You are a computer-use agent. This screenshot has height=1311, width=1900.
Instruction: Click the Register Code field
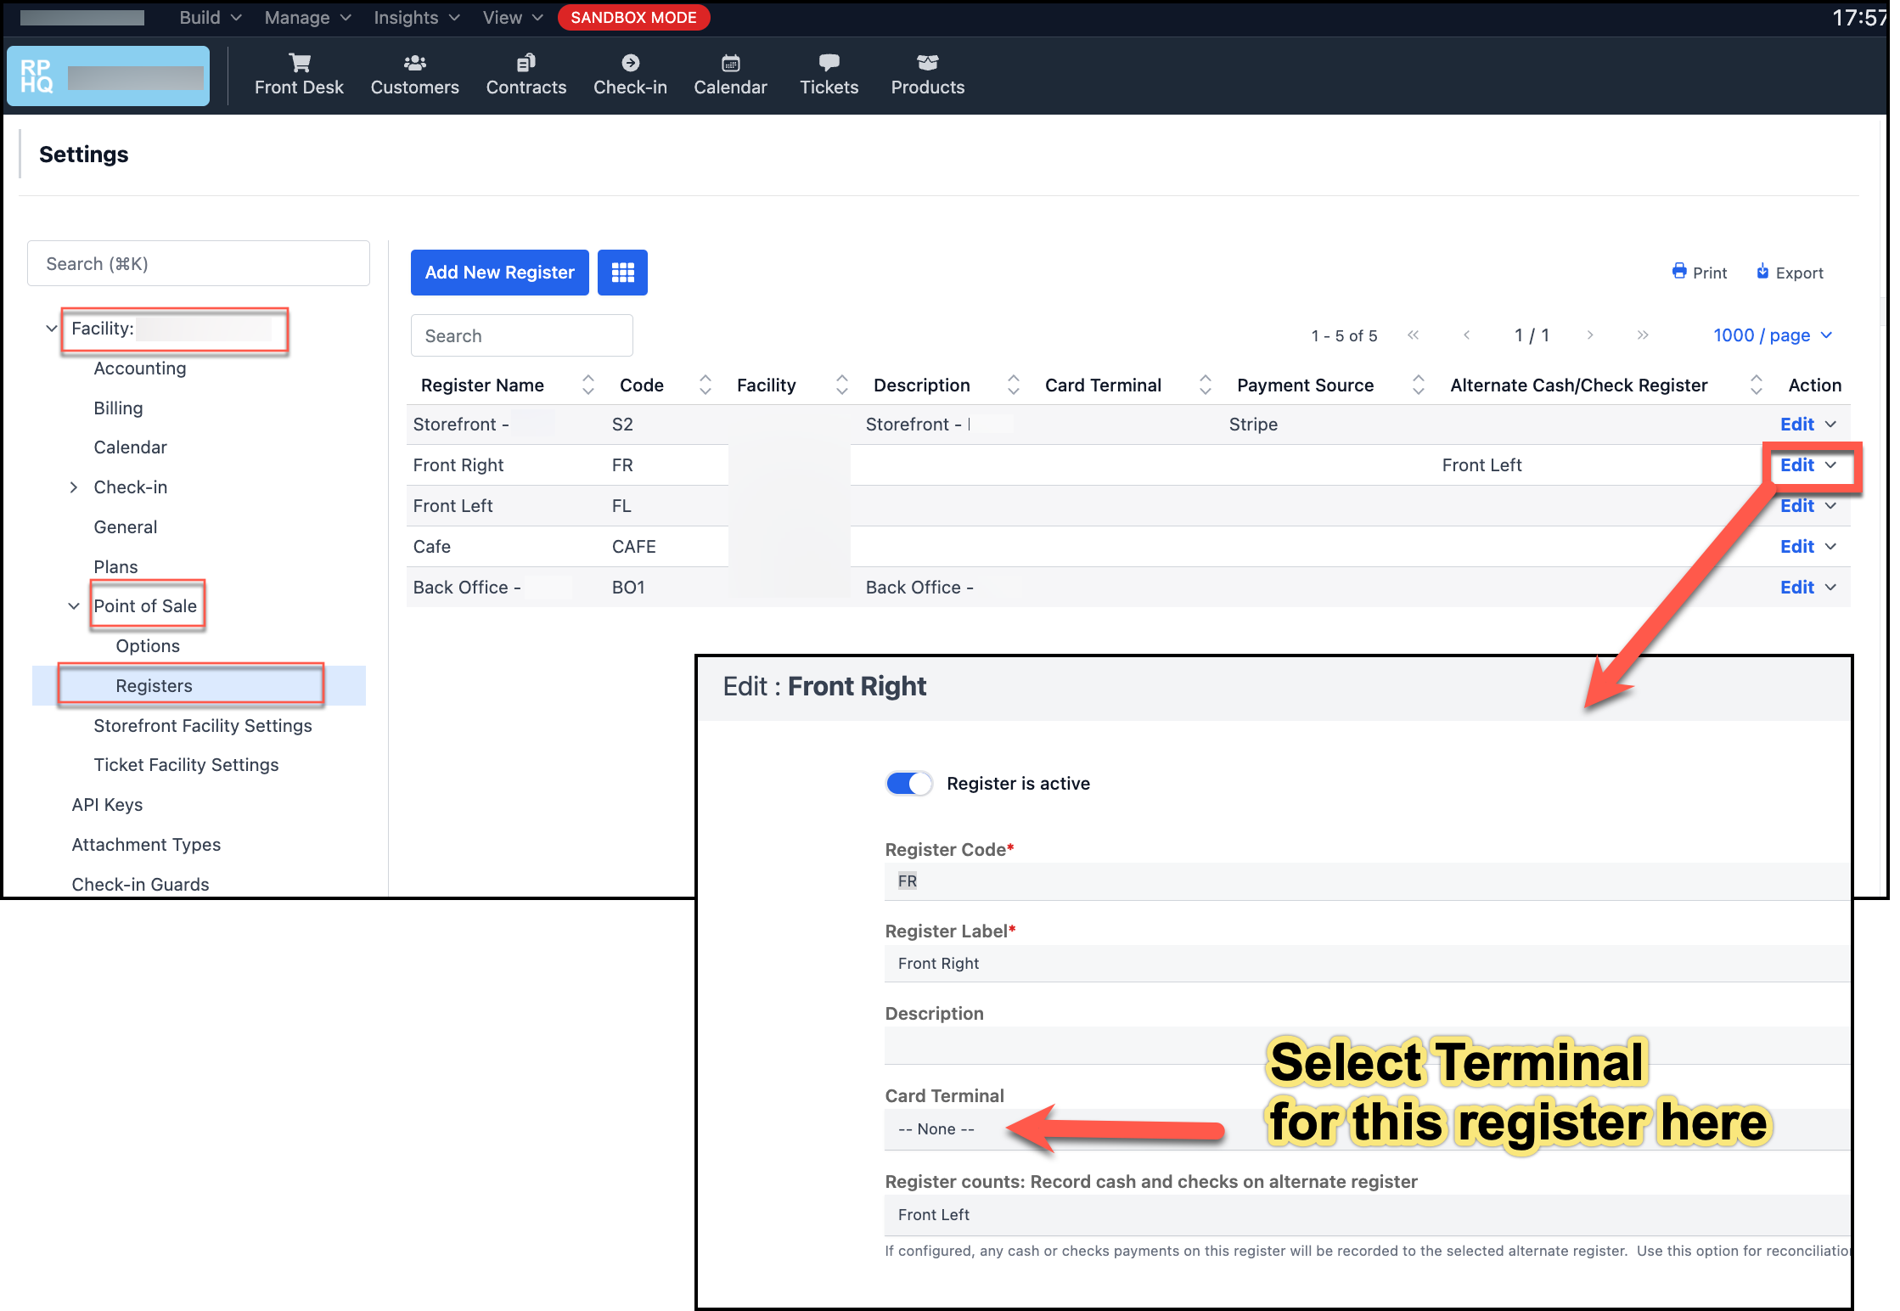1367,881
